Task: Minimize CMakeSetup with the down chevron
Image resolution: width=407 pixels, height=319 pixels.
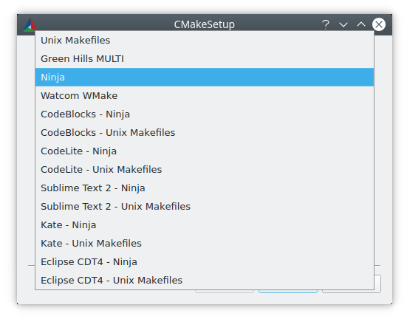Action: click(343, 24)
